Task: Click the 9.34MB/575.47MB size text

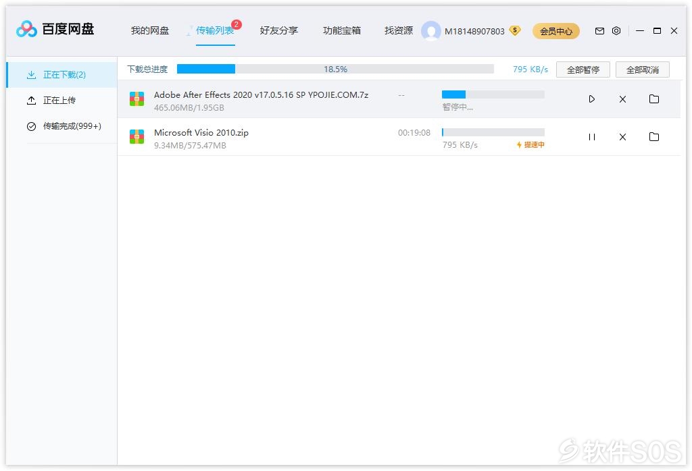Action: 190,145
